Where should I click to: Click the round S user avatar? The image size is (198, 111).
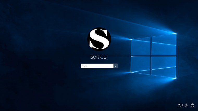(x=99, y=39)
